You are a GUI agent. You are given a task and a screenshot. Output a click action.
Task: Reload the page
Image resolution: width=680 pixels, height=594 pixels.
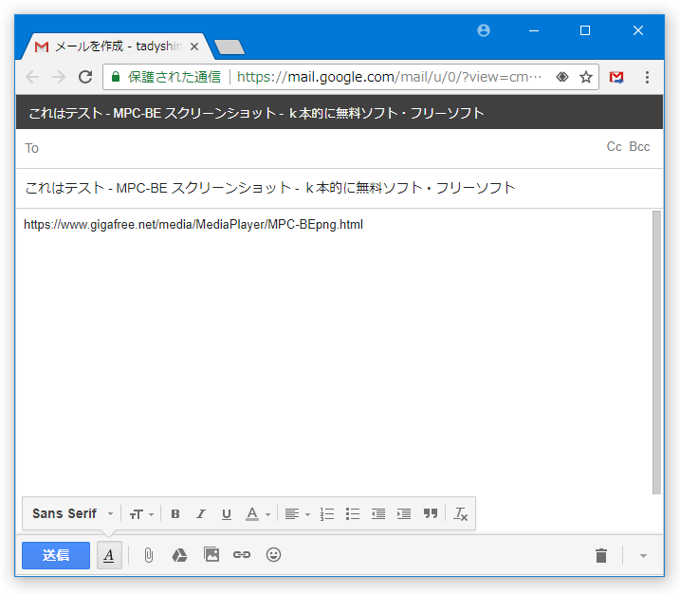click(x=85, y=77)
